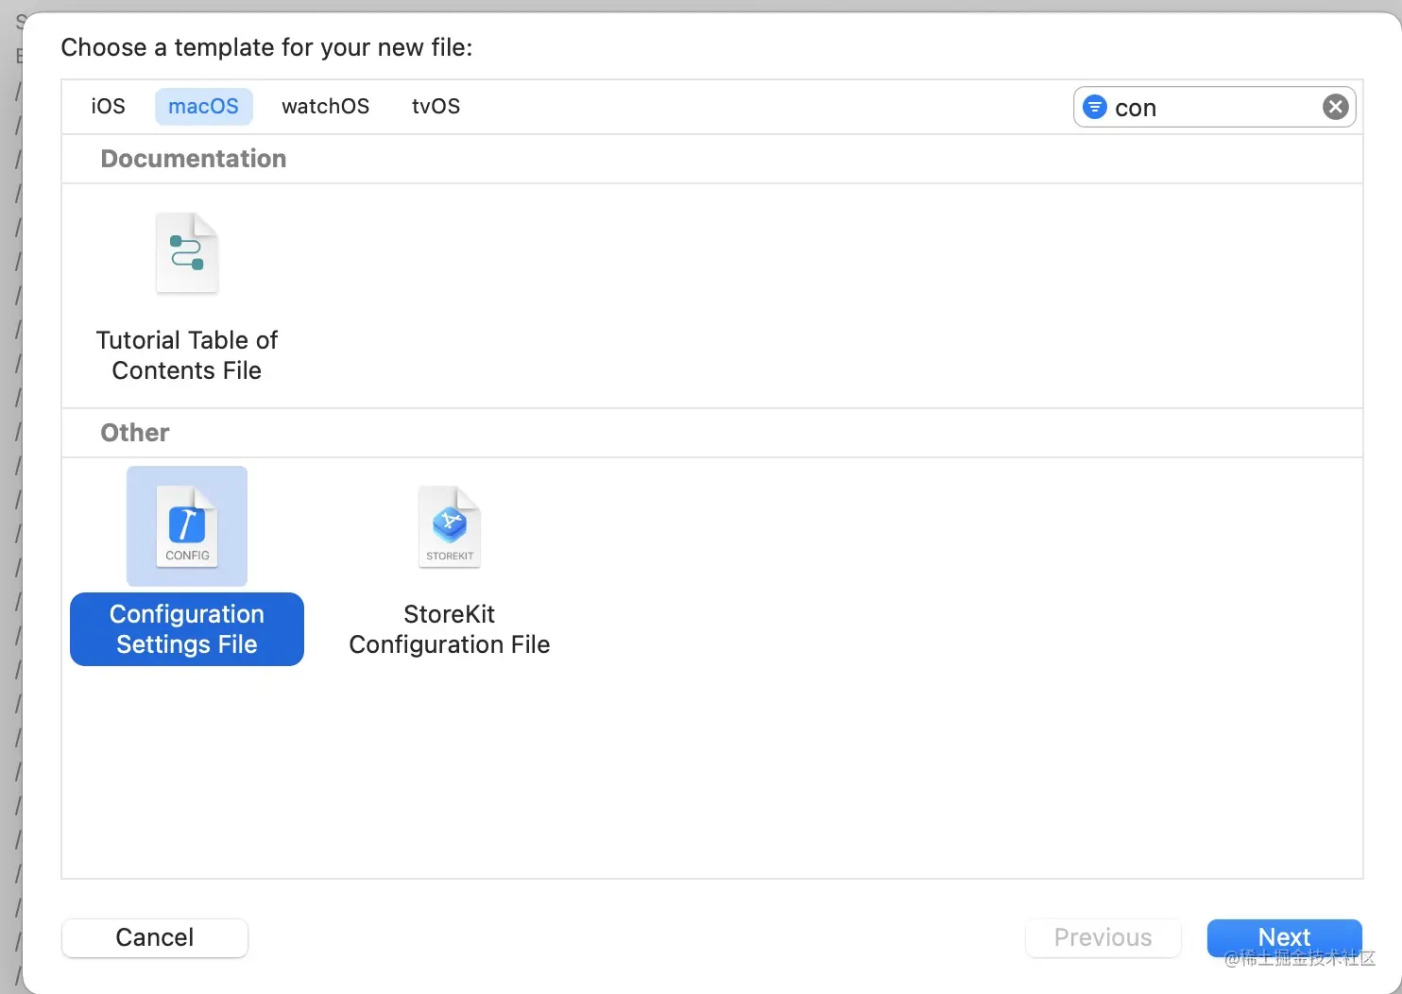1402x994 pixels.
Task: Click the Documentation section header
Action: (194, 159)
